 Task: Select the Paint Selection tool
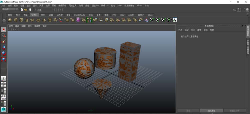4,41
